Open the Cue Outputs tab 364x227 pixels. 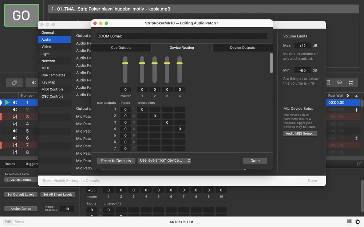[x=121, y=48]
